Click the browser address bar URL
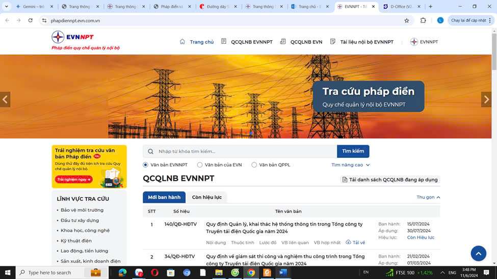The width and height of the screenshot is (497, 279). pos(75,20)
